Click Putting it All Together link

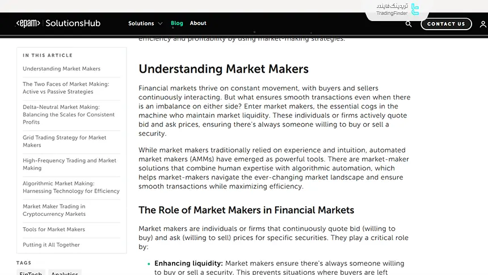point(51,245)
